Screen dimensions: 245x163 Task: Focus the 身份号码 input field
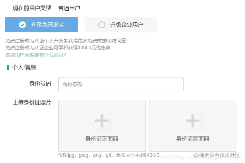[x=121, y=84]
